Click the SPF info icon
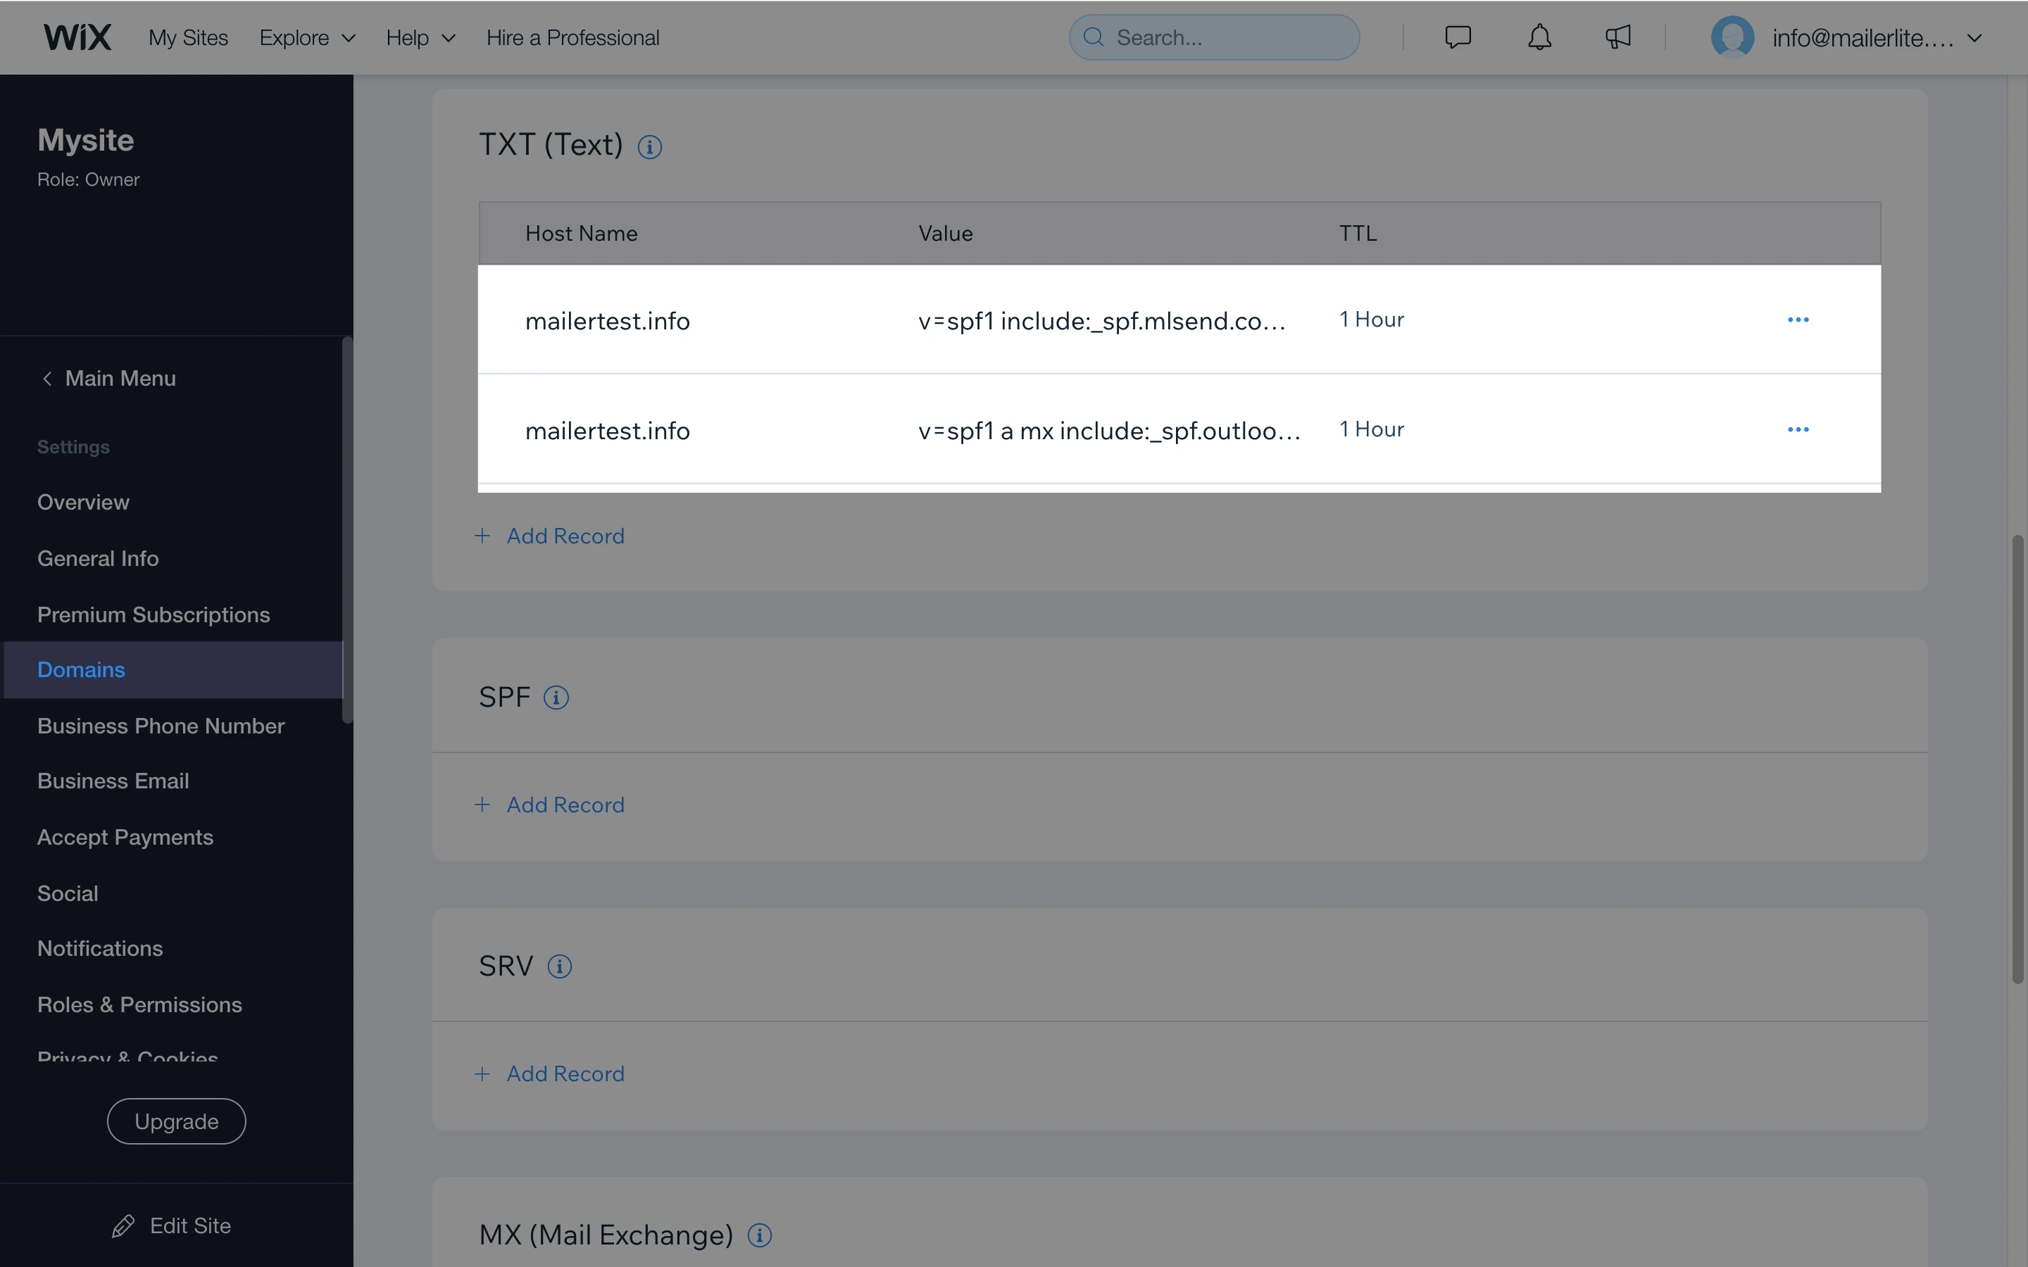This screenshot has width=2028, height=1267. coord(556,697)
